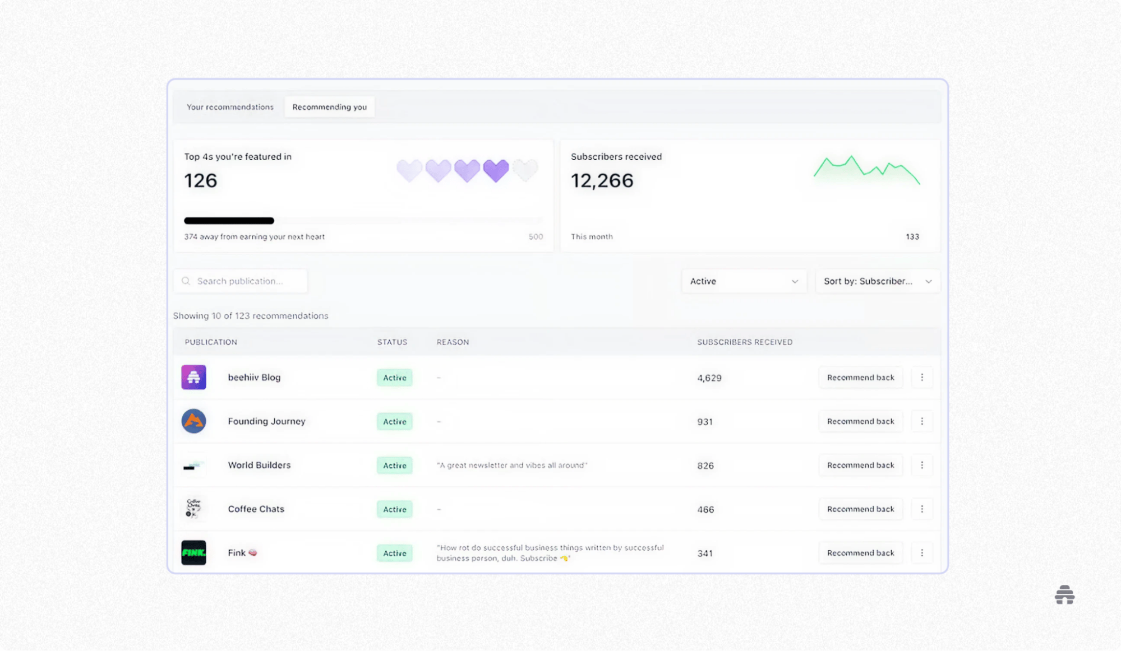The image size is (1121, 651).
Task: Open the kebab menu on the beehiiv Blog row
Action: pyautogui.click(x=922, y=377)
